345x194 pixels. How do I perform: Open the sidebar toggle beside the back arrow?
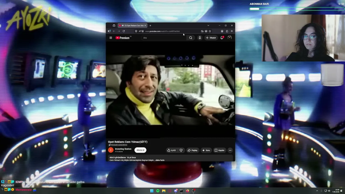pos(109,31)
